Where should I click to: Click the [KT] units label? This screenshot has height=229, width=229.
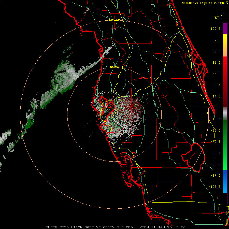[217, 18]
